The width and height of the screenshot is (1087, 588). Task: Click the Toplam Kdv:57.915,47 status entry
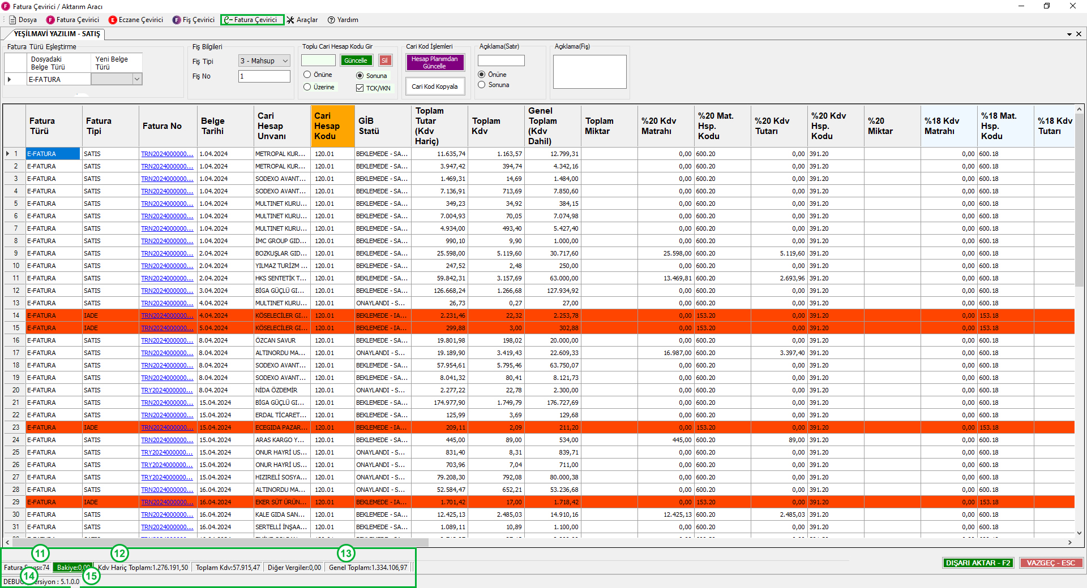[x=228, y=568]
